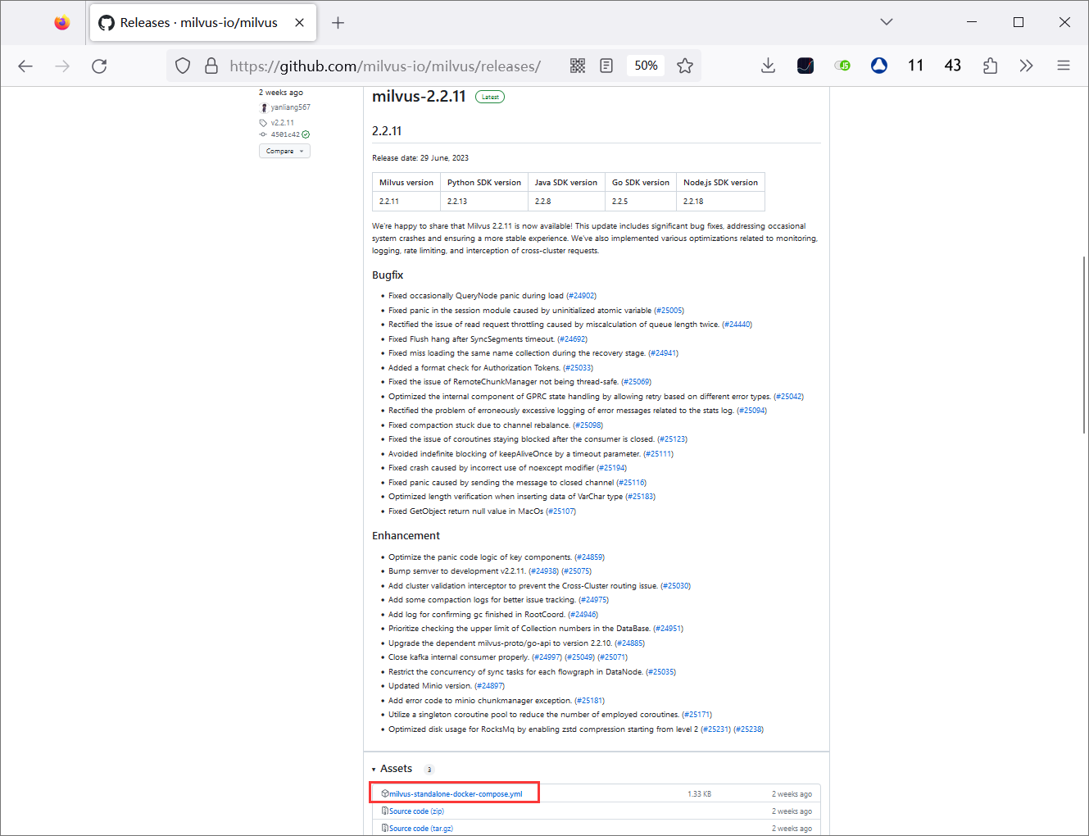Image resolution: width=1089 pixels, height=836 pixels.
Task: Open issue #25183 on VarChar length verification
Action: 641,497
